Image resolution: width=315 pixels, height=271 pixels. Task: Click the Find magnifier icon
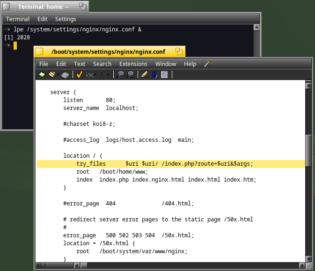(120, 74)
